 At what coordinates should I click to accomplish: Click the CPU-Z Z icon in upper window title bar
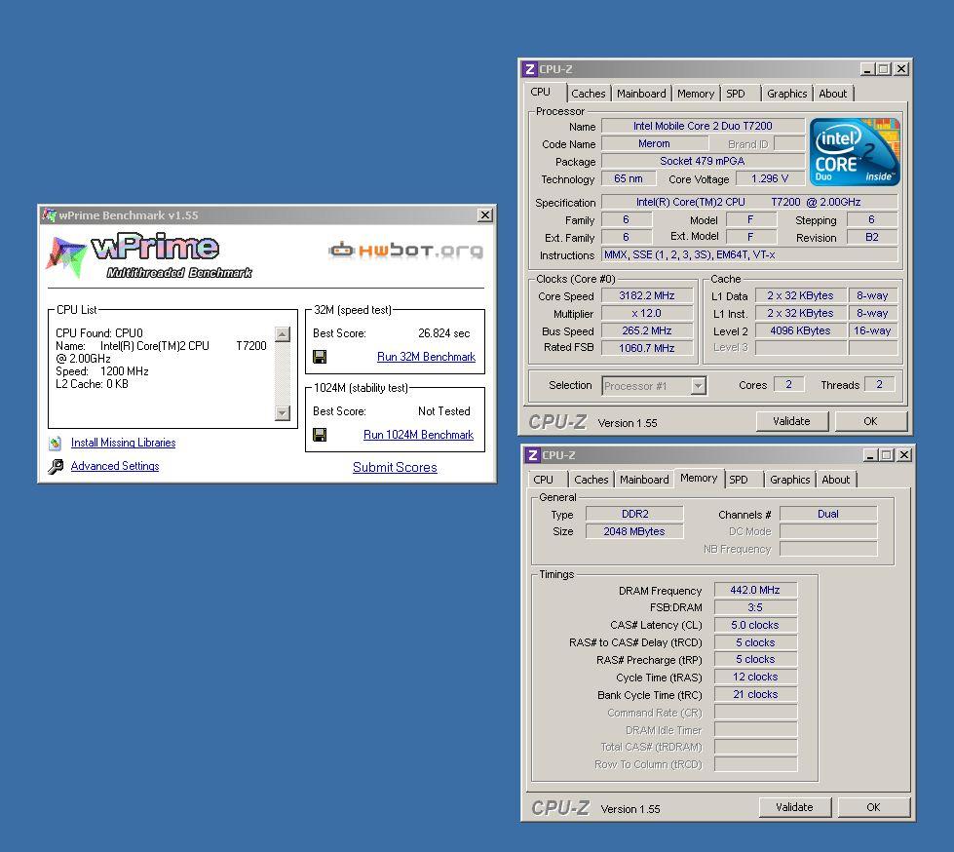(530, 69)
